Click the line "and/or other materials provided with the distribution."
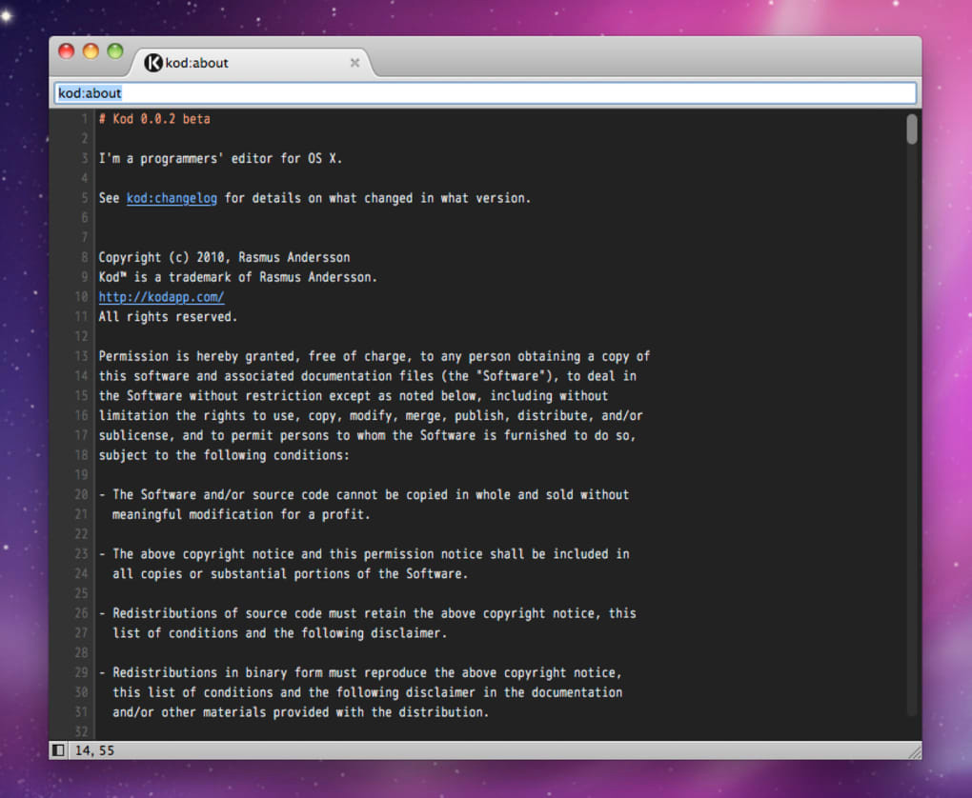Screen dimensions: 972x798 pos(300,712)
